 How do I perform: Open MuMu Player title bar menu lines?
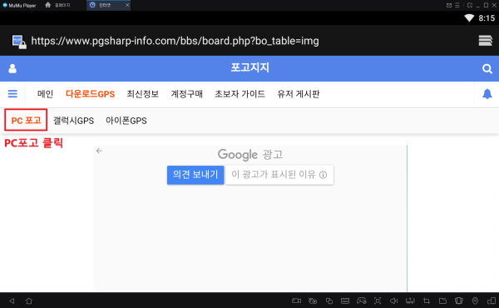457,5
